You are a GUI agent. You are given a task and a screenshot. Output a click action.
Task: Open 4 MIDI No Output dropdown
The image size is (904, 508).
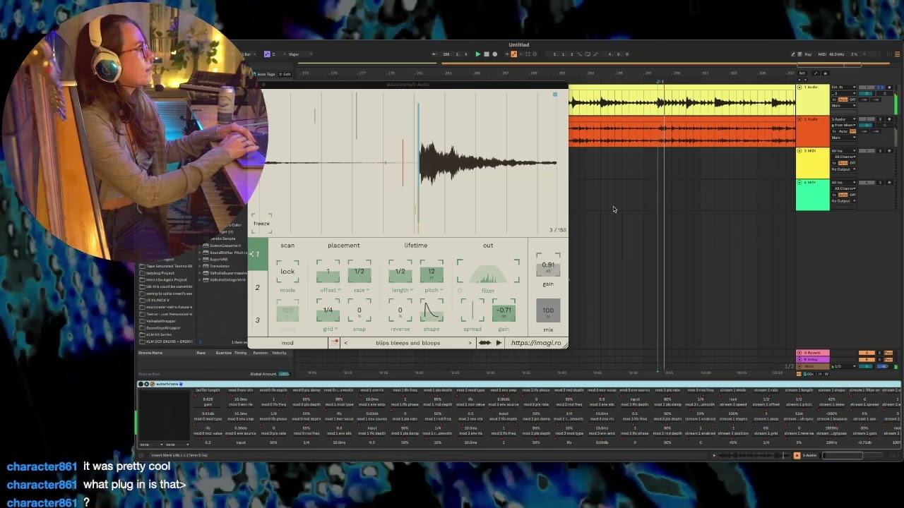843,201
